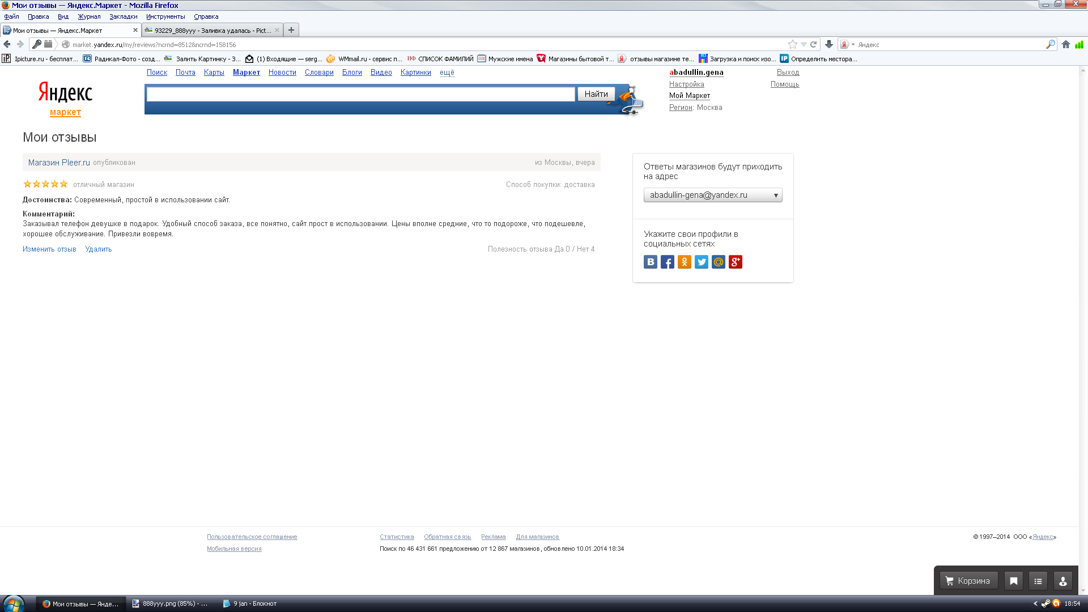The width and height of the screenshot is (1088, 612).
Task: Link Odnoklassniki profile icon
Action: (685, 262)
